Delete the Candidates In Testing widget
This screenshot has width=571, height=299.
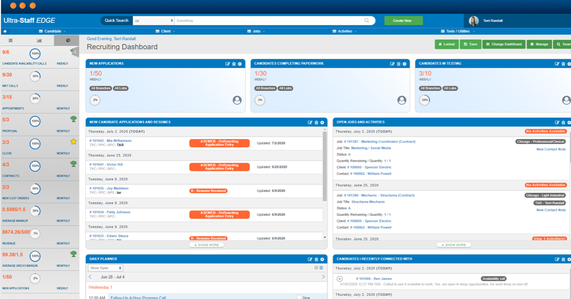coord(563,64)
